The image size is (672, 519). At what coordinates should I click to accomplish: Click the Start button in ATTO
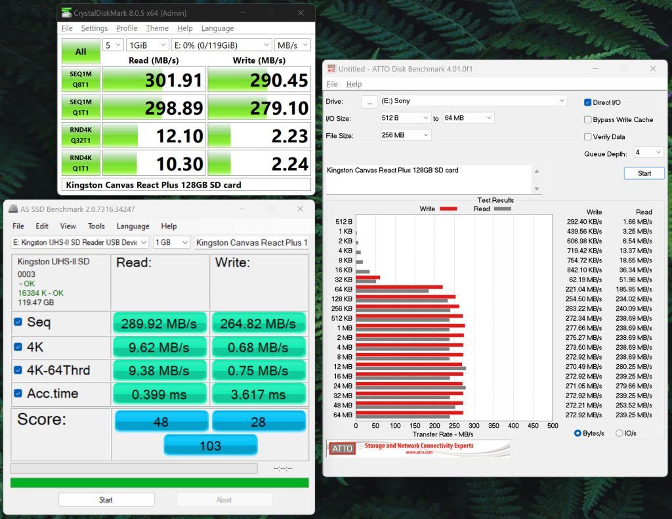[x=644, y=173]
